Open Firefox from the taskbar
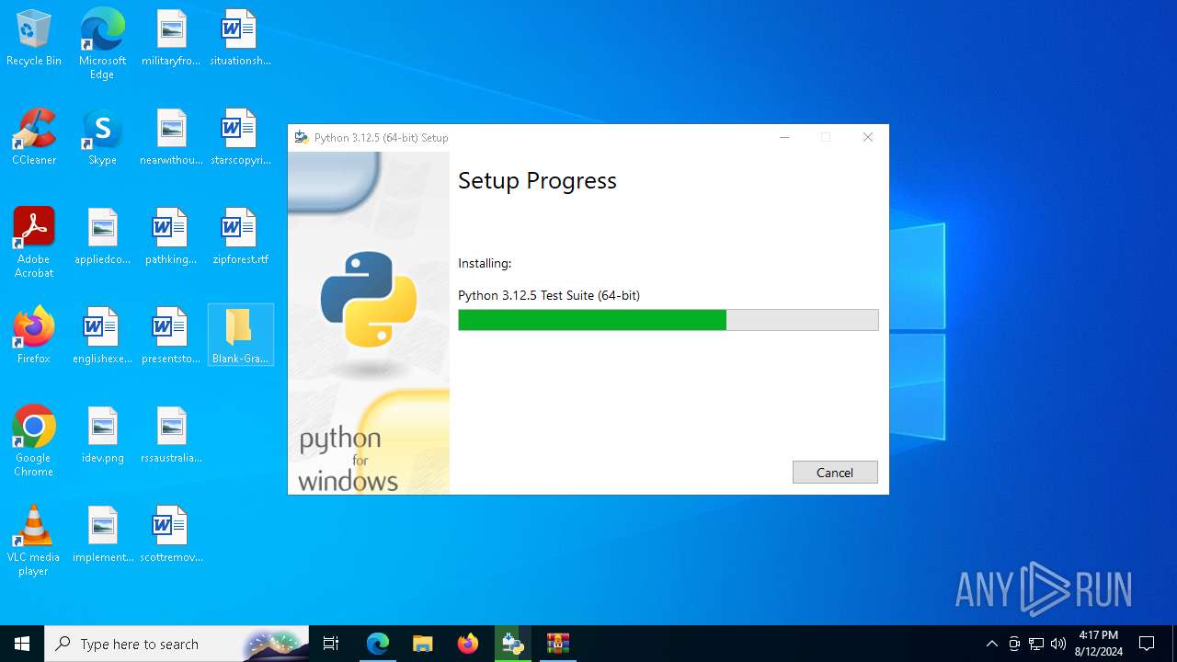The width and height of the screenshot is (1177, 662). (x=468, y=644)
